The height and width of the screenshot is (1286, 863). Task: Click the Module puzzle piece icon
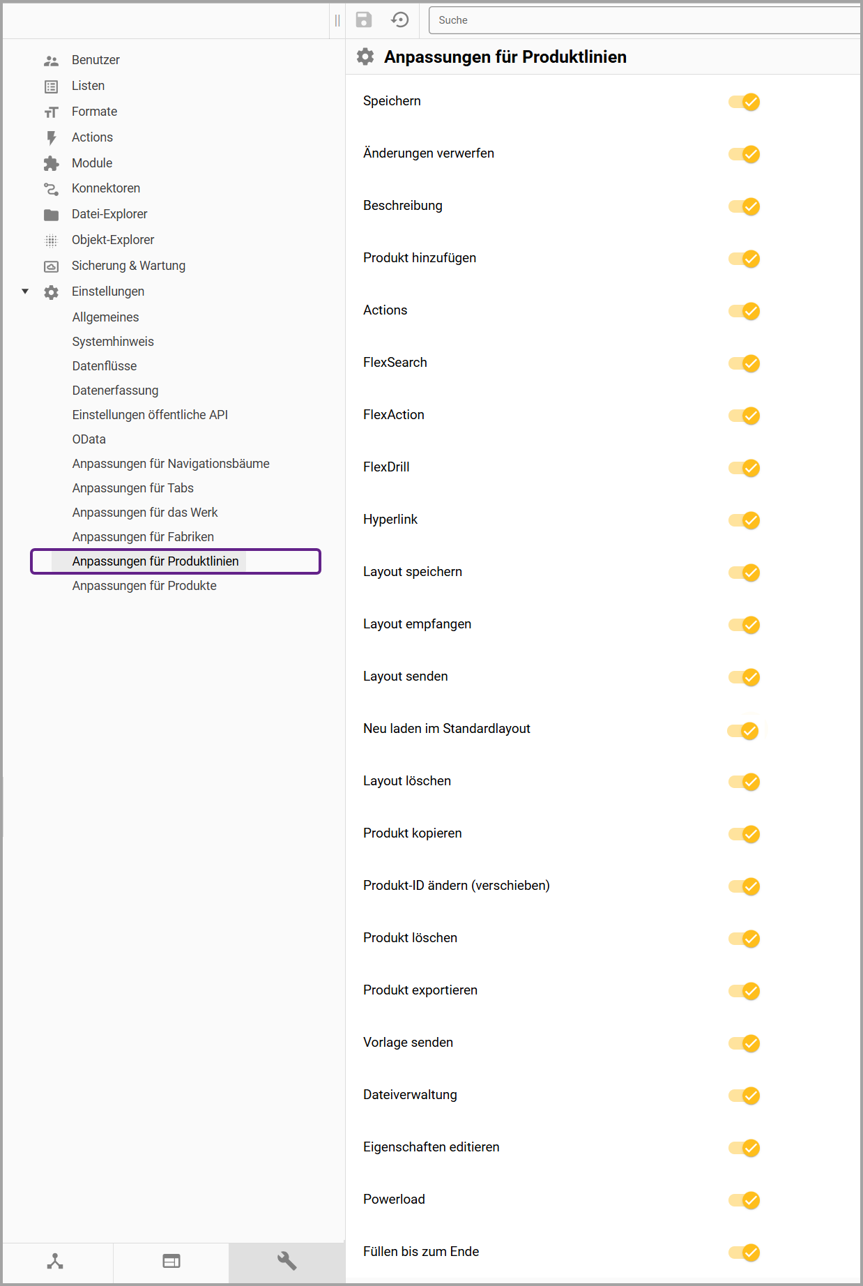click(x=51, y=163)
